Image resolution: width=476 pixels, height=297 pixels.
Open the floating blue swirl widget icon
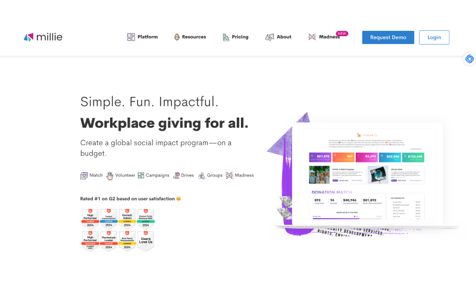[x=469, y=58]
